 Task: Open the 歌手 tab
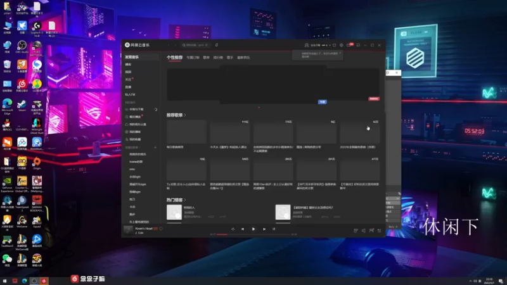230,58
